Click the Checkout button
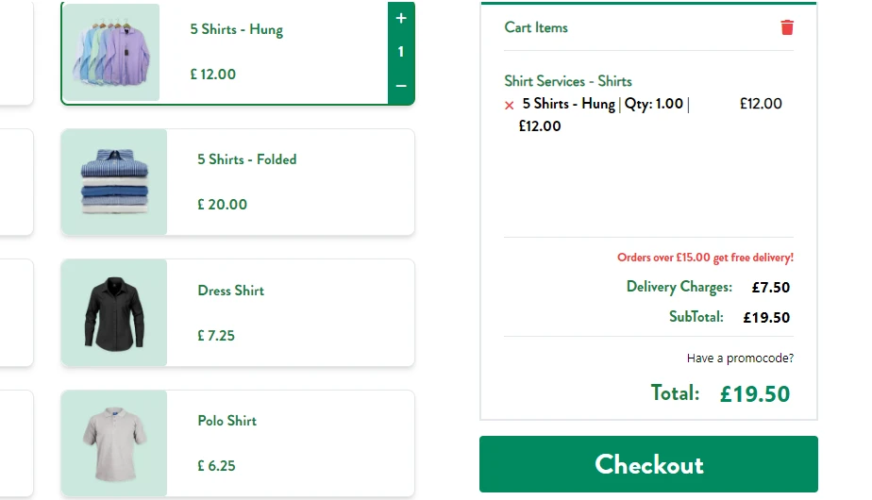Screen dimensions: 872x500 [x=648, y=464]
